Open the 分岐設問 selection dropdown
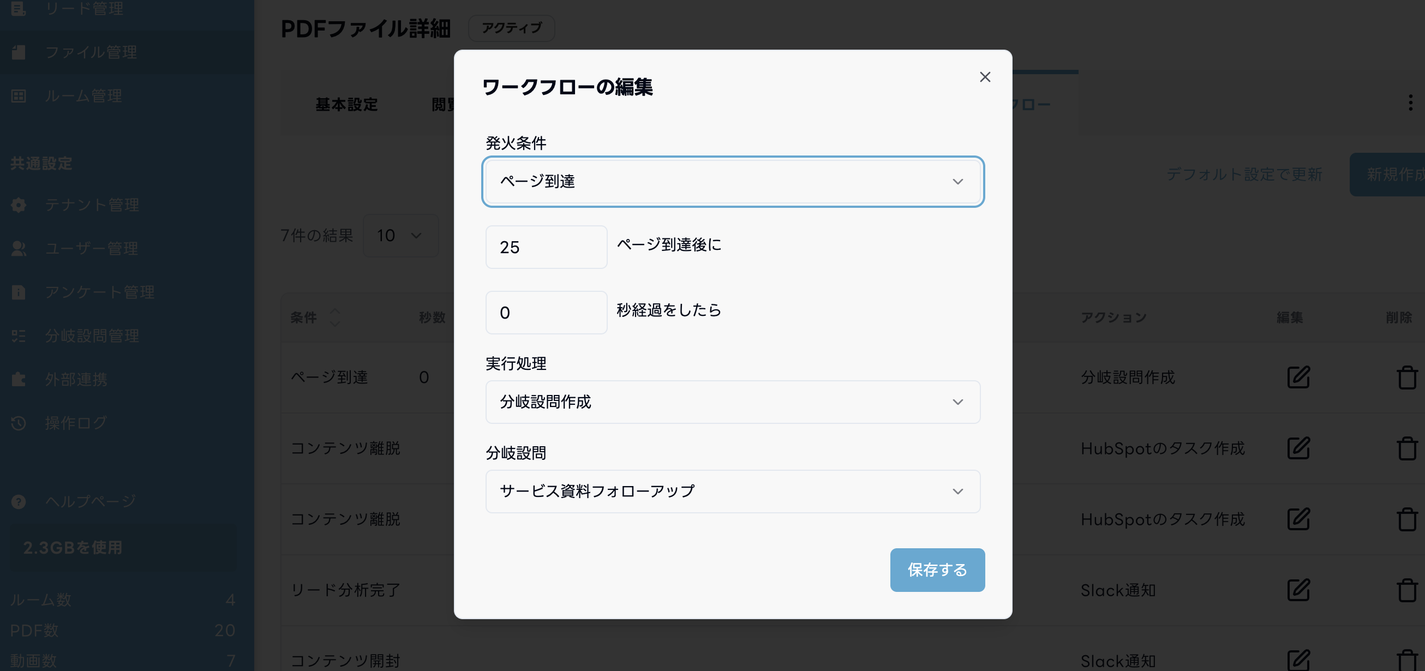The height and width of the screenshot is (671, 1425). 733,491
